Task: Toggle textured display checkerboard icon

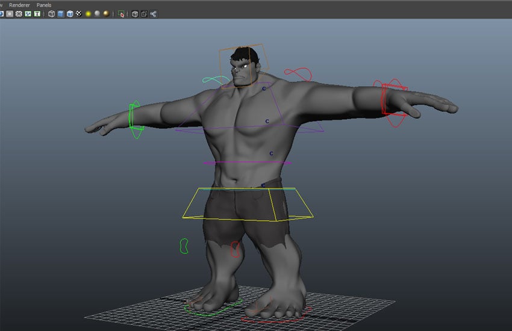Action: [79, 14]
